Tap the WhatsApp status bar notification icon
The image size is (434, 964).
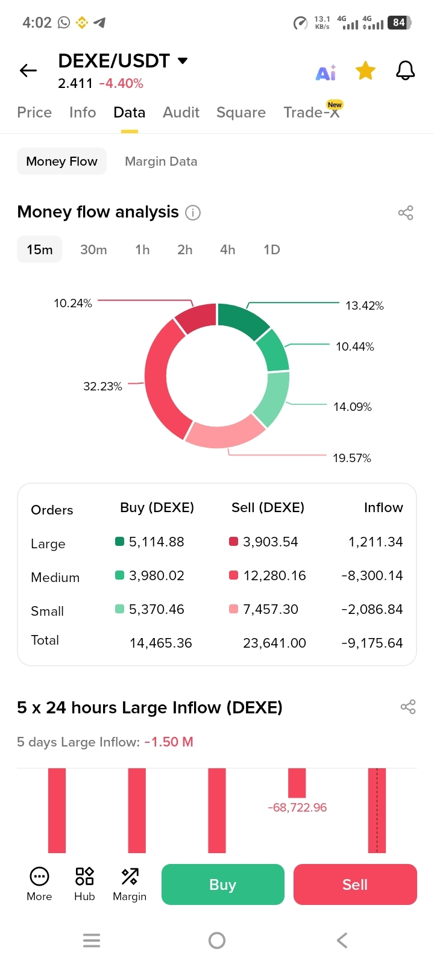64,23
